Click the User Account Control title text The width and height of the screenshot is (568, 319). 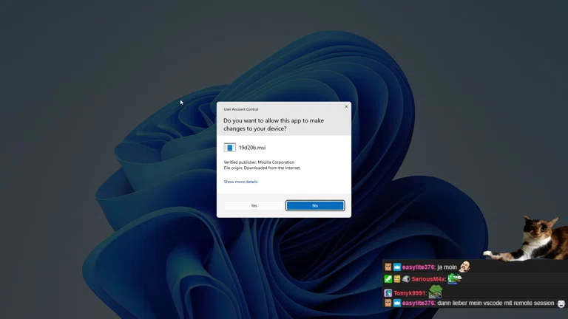click(x=241, y=109)
